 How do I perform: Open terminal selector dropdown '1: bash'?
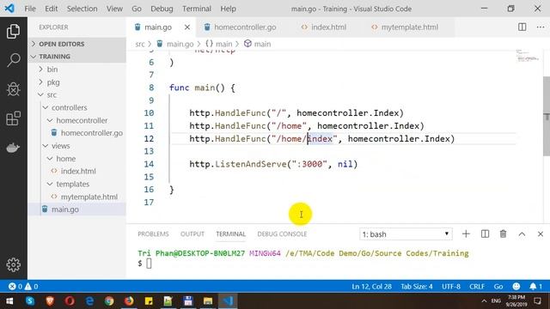coord(406,234)
